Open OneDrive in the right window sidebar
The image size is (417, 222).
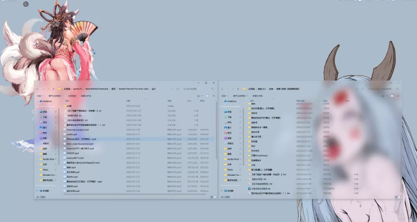[x=230, y=101]
